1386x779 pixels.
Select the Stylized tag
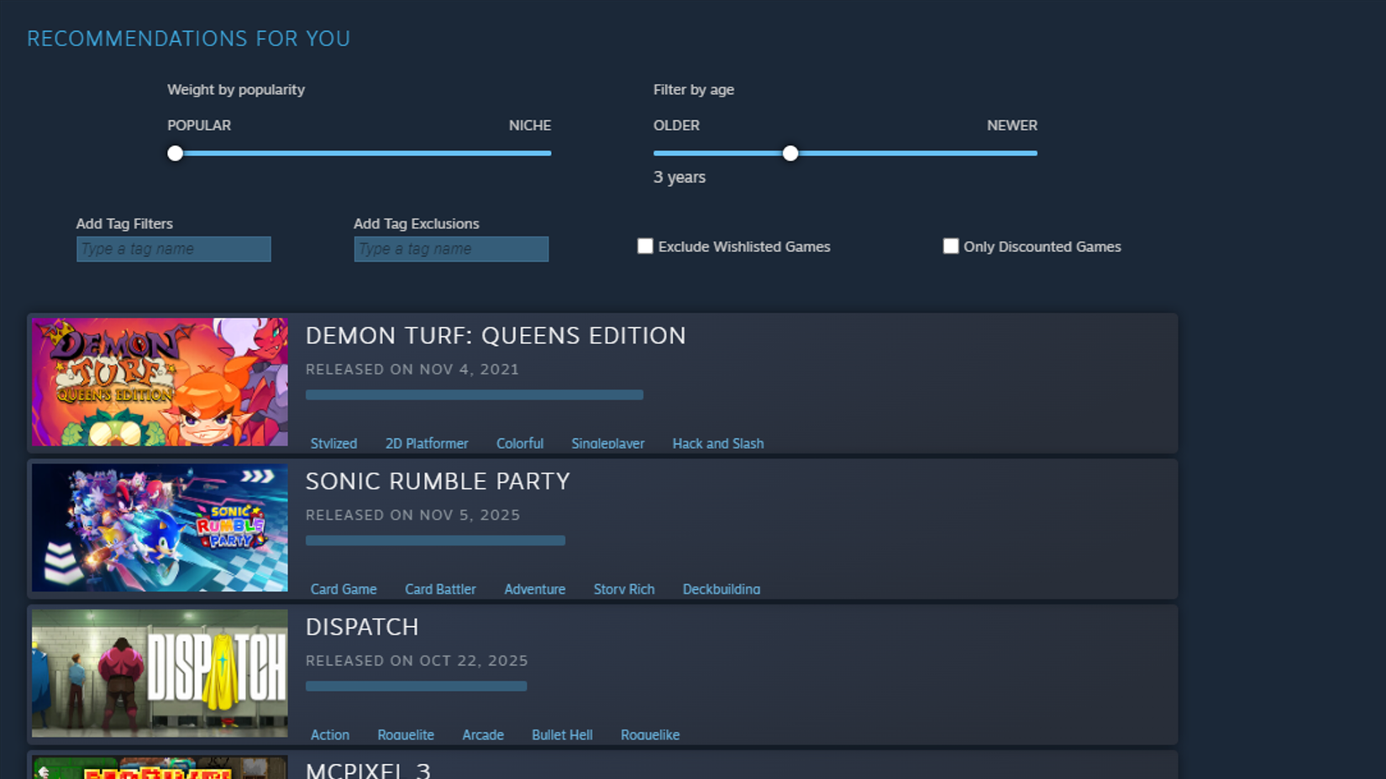pyautogui.click(x=333, y=443)
